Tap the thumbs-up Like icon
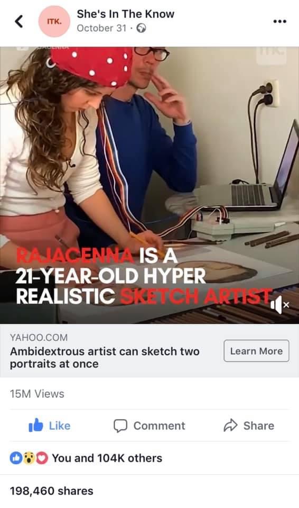Viewport: 299px width, 508px height. tap(35, 425)
